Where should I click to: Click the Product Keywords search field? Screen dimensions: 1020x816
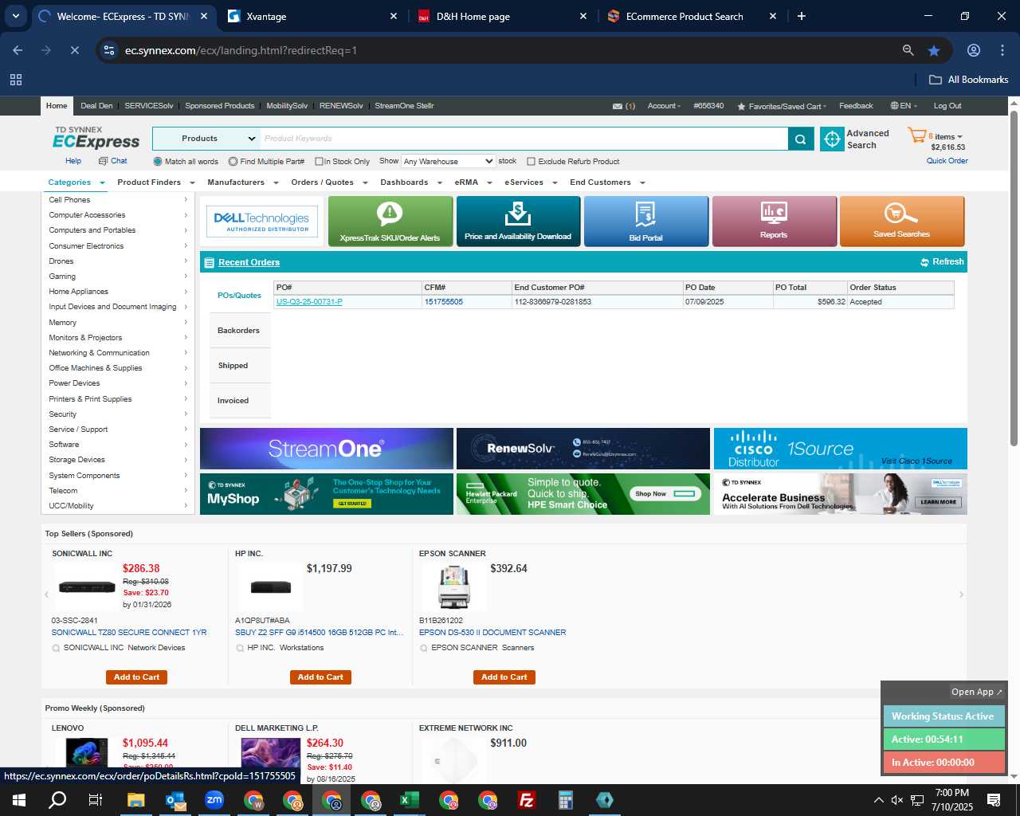tap(524, 139)
